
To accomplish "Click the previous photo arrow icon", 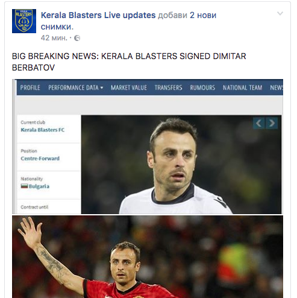I will 259,123.
